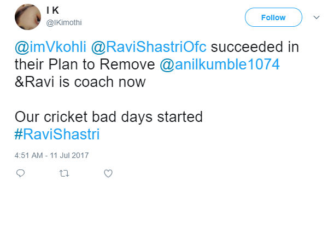Viewport: 328px width, 246px height.
Task: Open the #RaviShastri hashtag
Action: [57, 134]
